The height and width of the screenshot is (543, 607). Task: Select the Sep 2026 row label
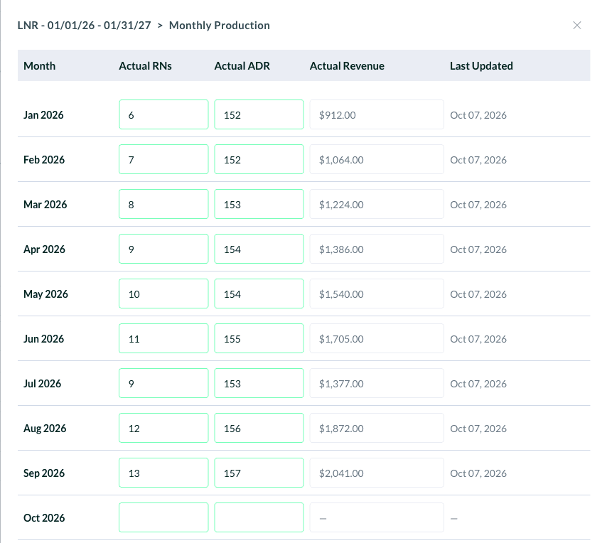point(44,473)
